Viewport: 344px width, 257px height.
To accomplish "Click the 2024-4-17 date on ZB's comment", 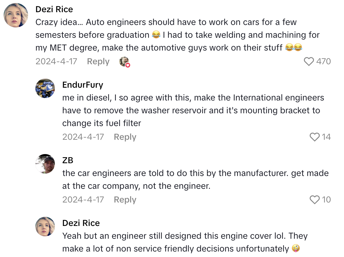I will [x=83, y=199].
